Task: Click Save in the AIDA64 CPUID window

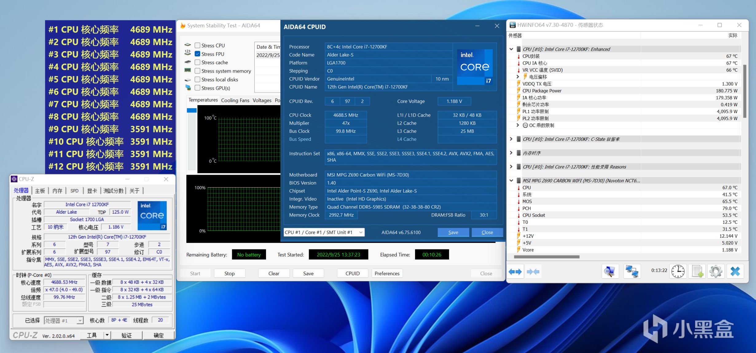Action: tap(453, 232)
